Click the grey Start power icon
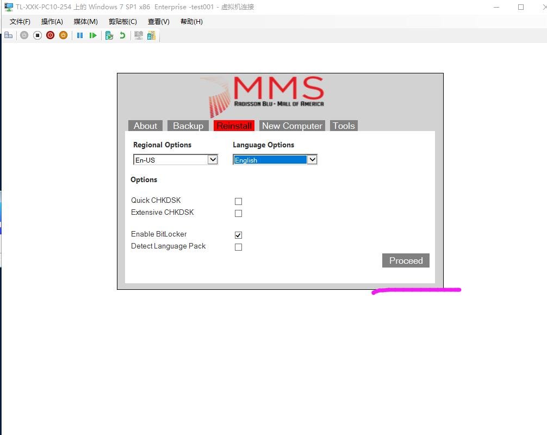Image resolution: width=547 pixels, height=435 pixels. (x=24, y=35)
